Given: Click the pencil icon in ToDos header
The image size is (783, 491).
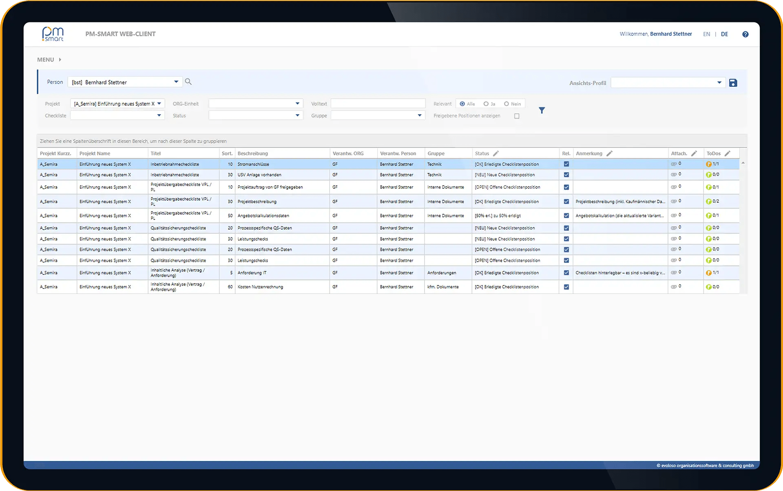Looking at the screenshot, I should [727, 153].
